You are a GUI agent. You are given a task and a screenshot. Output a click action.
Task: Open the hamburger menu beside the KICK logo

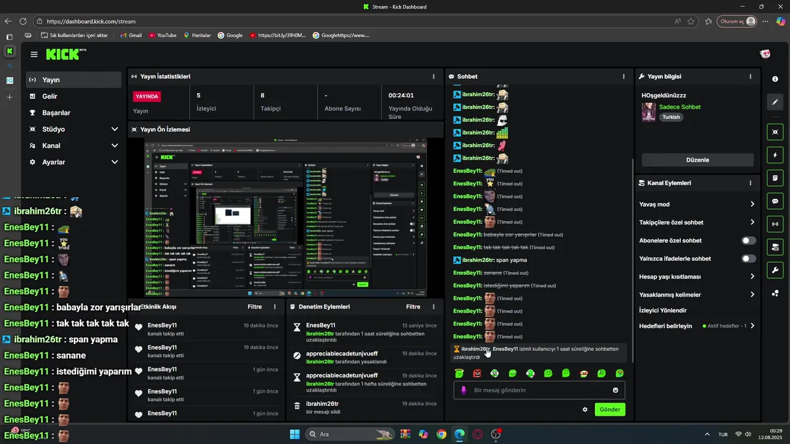[34, 54]
